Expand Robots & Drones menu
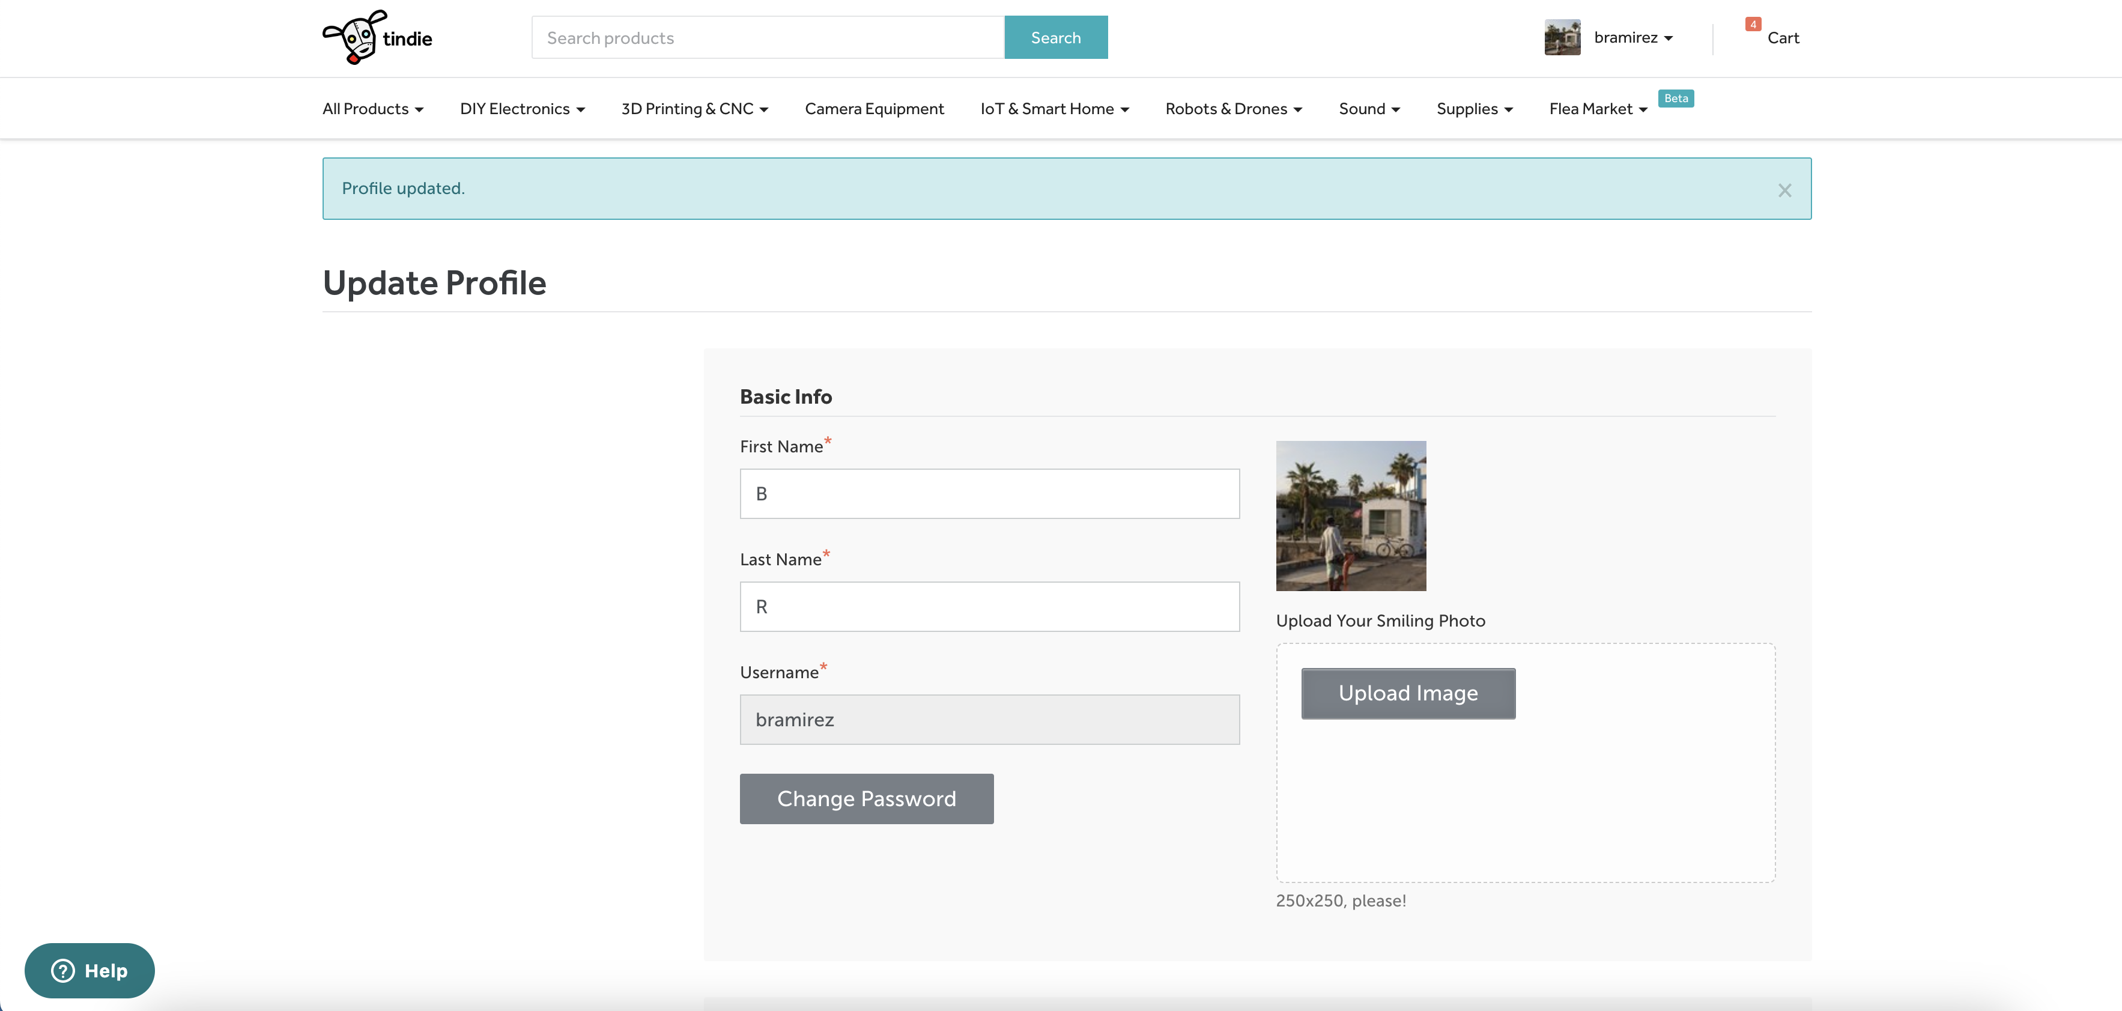The image size is (2122, 1011). [x=1233, y=109]
